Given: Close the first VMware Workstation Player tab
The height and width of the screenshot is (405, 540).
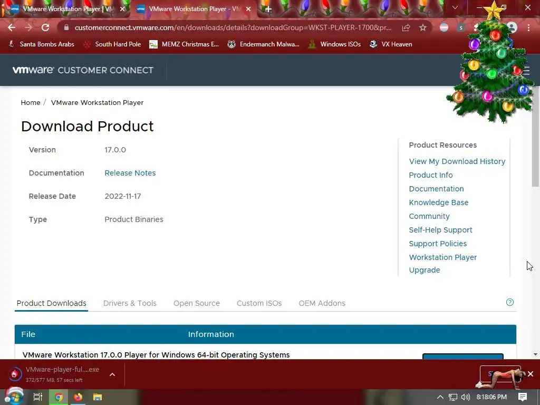Looking at the screenshot, I should tap(122, 9).
